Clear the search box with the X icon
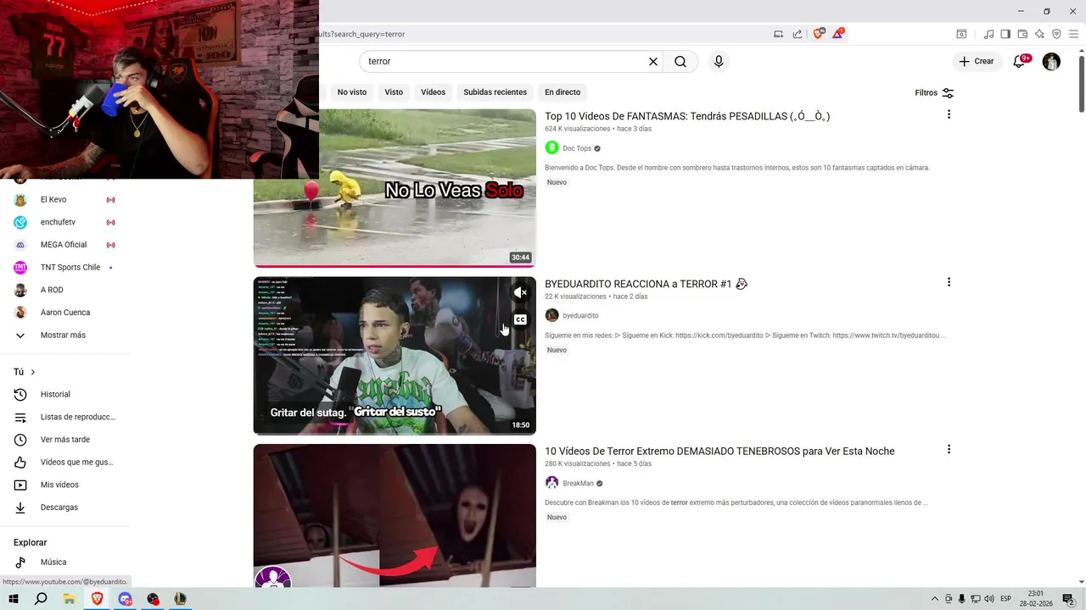Viewport: 1086px width, 610px height. [653, 61]
